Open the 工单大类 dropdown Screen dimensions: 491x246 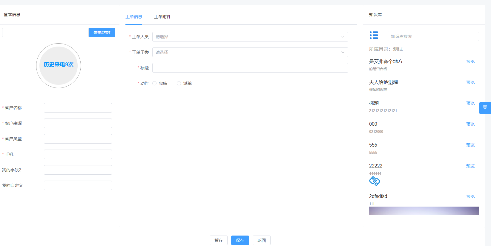(250, 37)
